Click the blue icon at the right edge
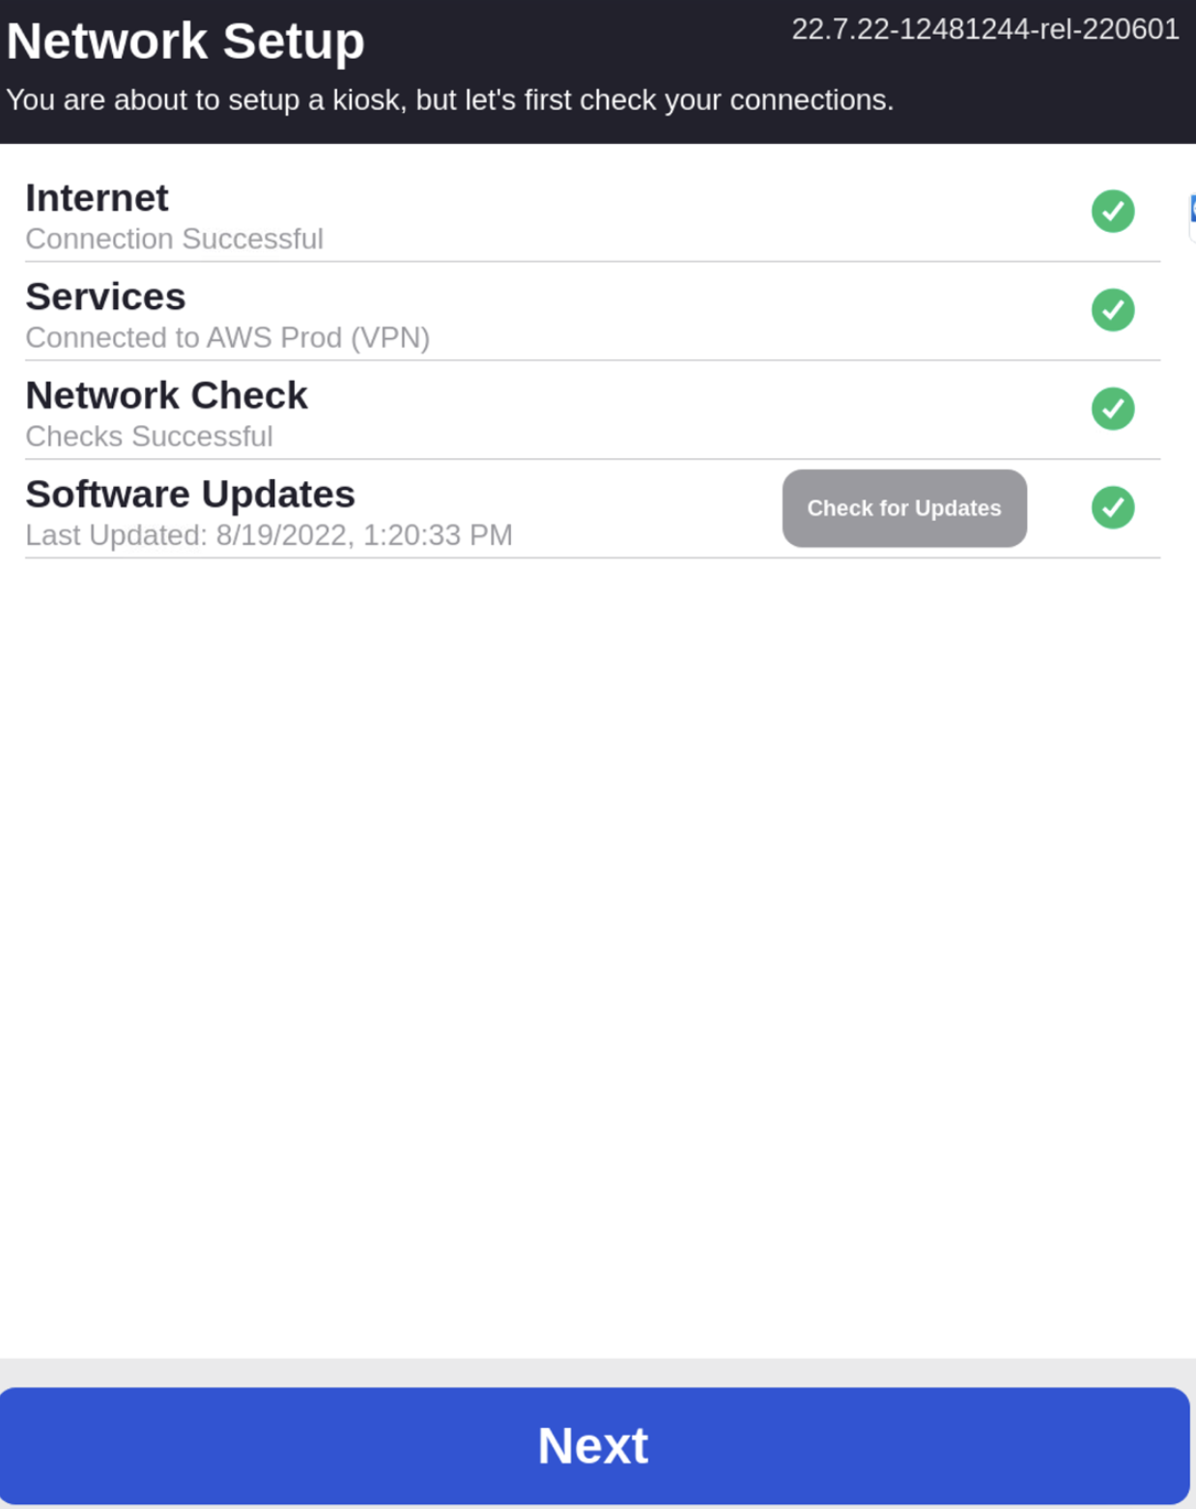The image size is (1196, 1509). 1192,209
